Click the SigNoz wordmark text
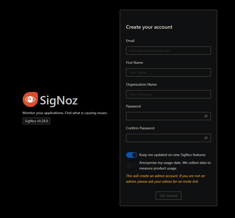 [59, 100]
